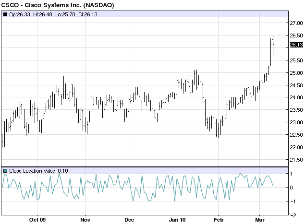
Task: Select the Mar date axis label
Action: click(260, 220)
